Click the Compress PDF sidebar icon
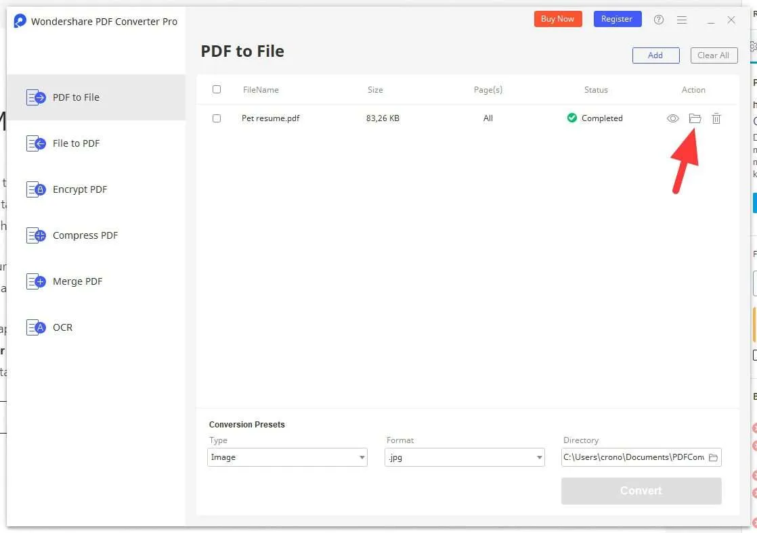The image size is (757, 533). pos(36,235)
